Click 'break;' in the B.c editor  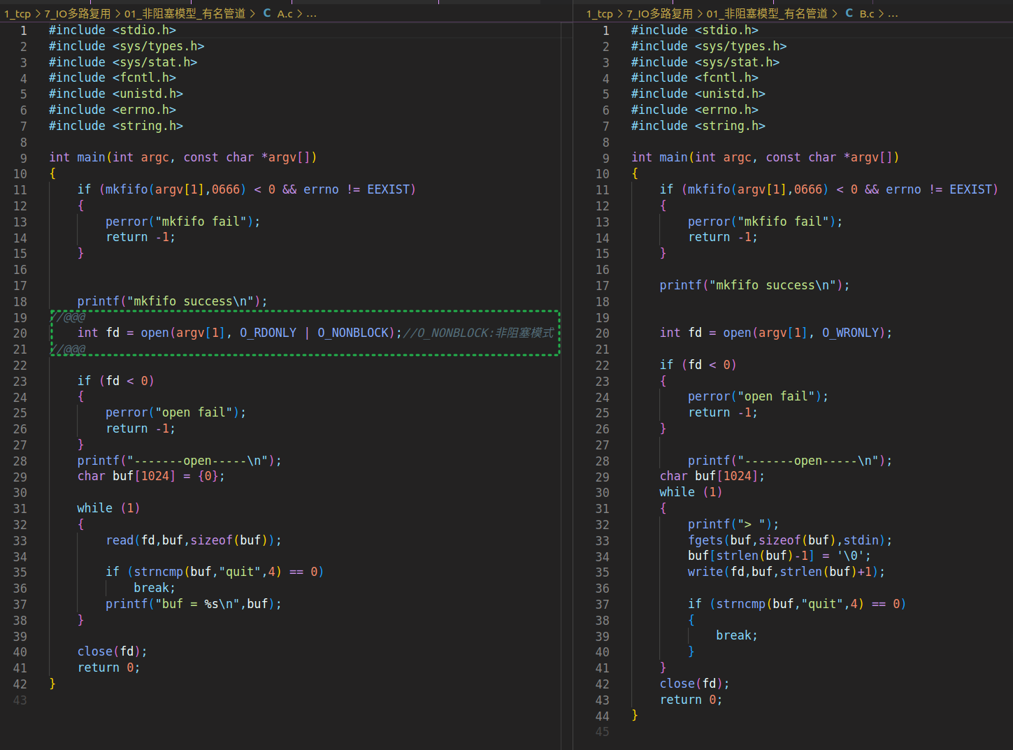click(737, 635)
